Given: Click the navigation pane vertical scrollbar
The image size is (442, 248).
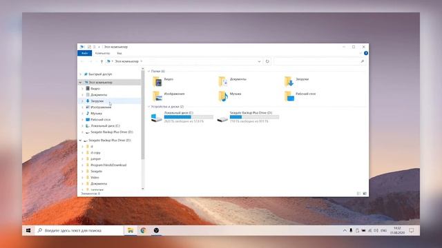Looking at the screenshot, I should point(143,115).
